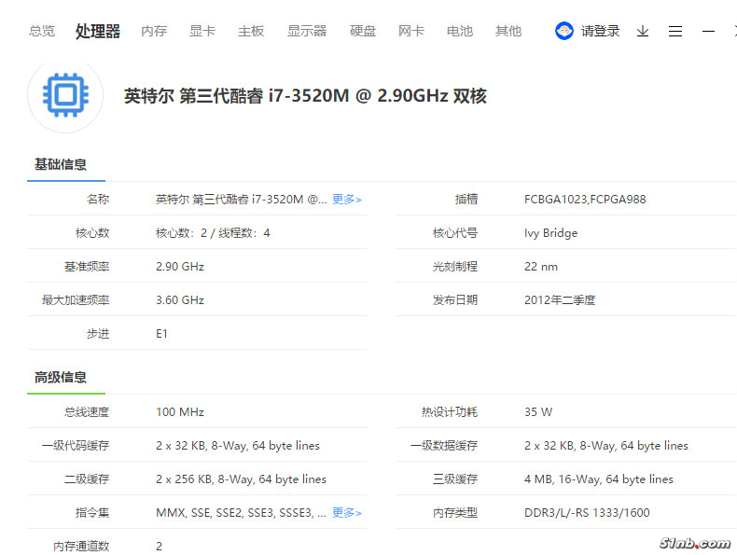The image size is (737, 555).
Task: Click the blue login avatar icon
Action: [564, 31]
